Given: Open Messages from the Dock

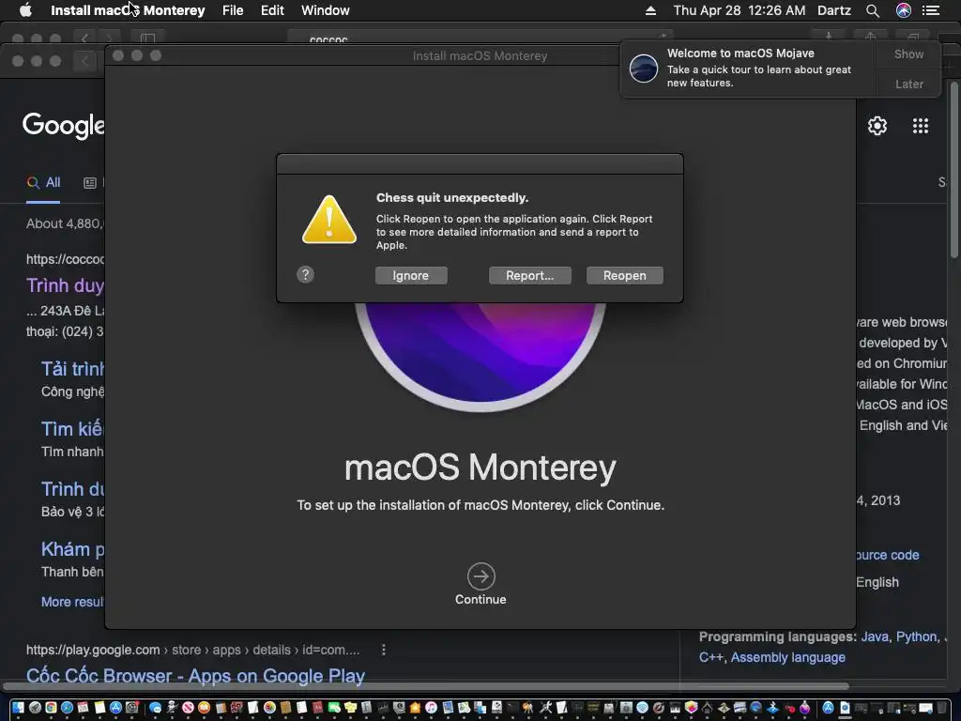Looking at the screenshot, I should 155,708.
